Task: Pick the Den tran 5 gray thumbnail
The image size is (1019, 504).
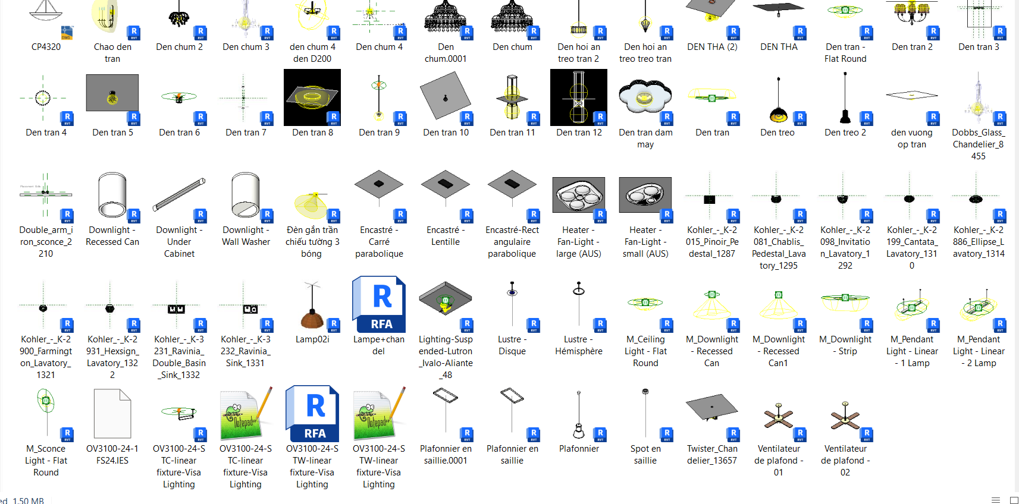Action: tap(112, 93)
